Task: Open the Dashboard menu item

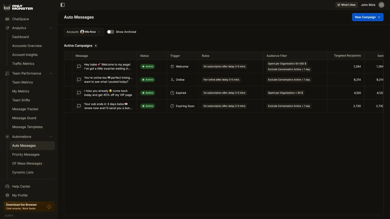Action: (x=20, y=37)
